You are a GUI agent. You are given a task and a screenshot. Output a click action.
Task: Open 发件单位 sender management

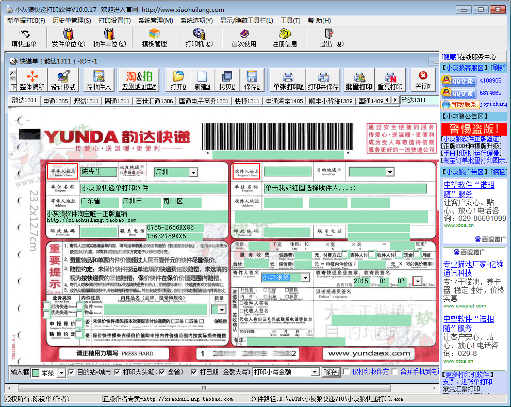(x=68, y=38)
